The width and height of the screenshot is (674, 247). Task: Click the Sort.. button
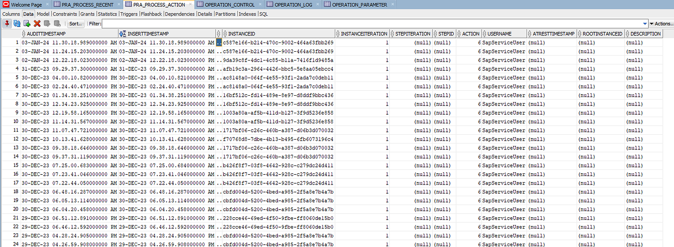[x=75, y=23]
